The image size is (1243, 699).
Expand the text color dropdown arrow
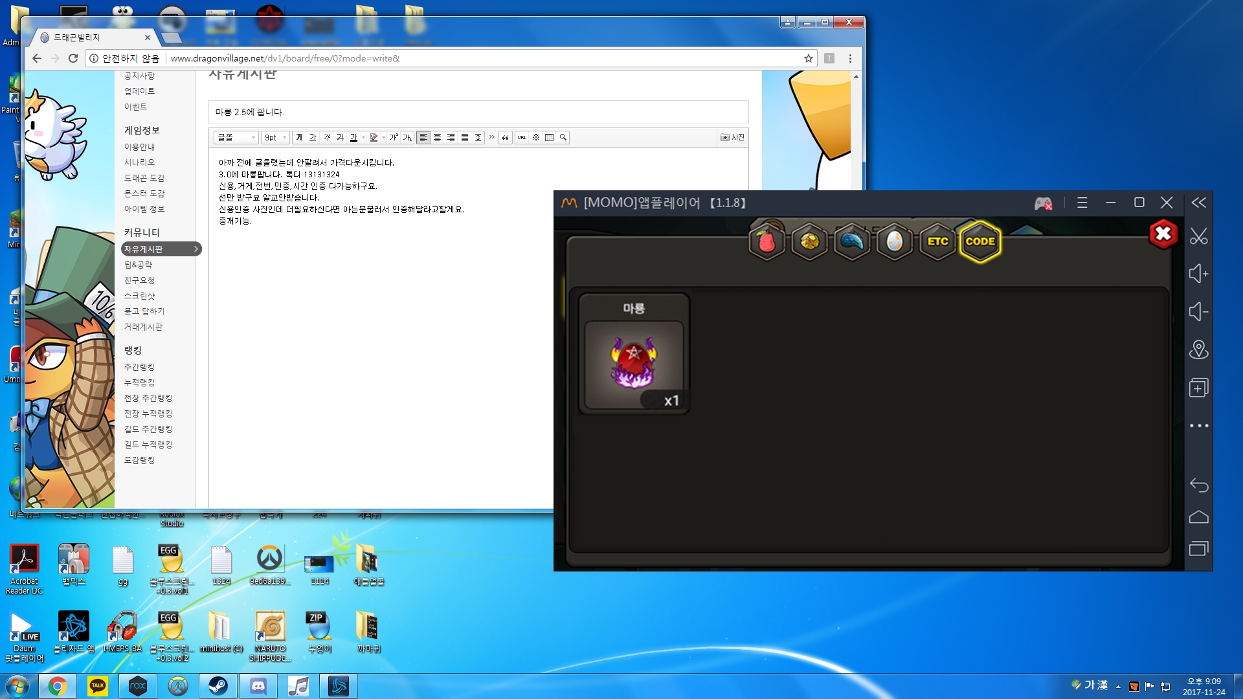tap(364, 137)
